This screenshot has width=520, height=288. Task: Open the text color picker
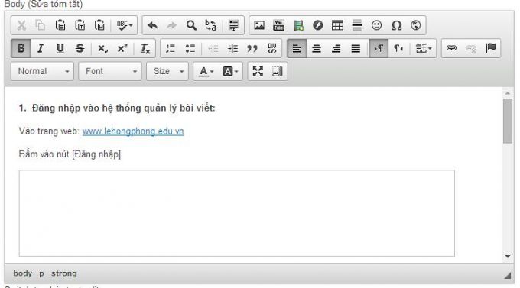pyautogui.click(x=206, y=71)
